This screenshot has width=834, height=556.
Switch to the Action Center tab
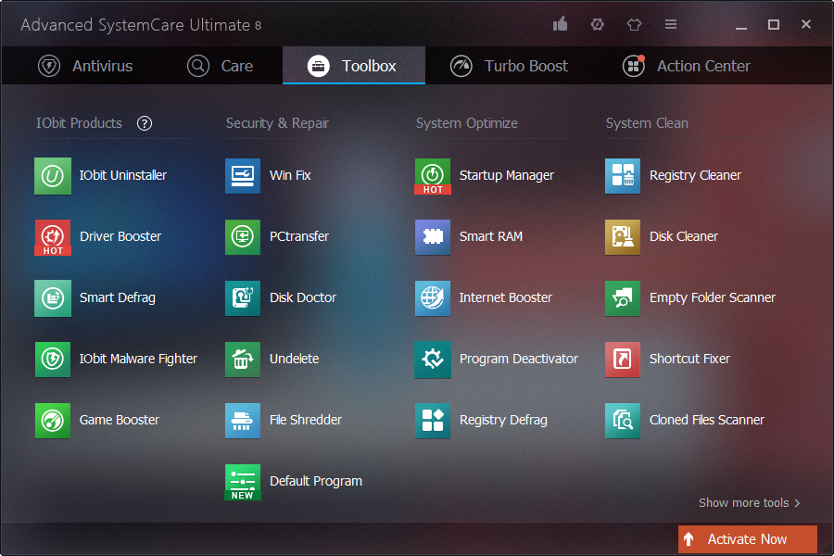pyautogui.click(x=686, y=66)
